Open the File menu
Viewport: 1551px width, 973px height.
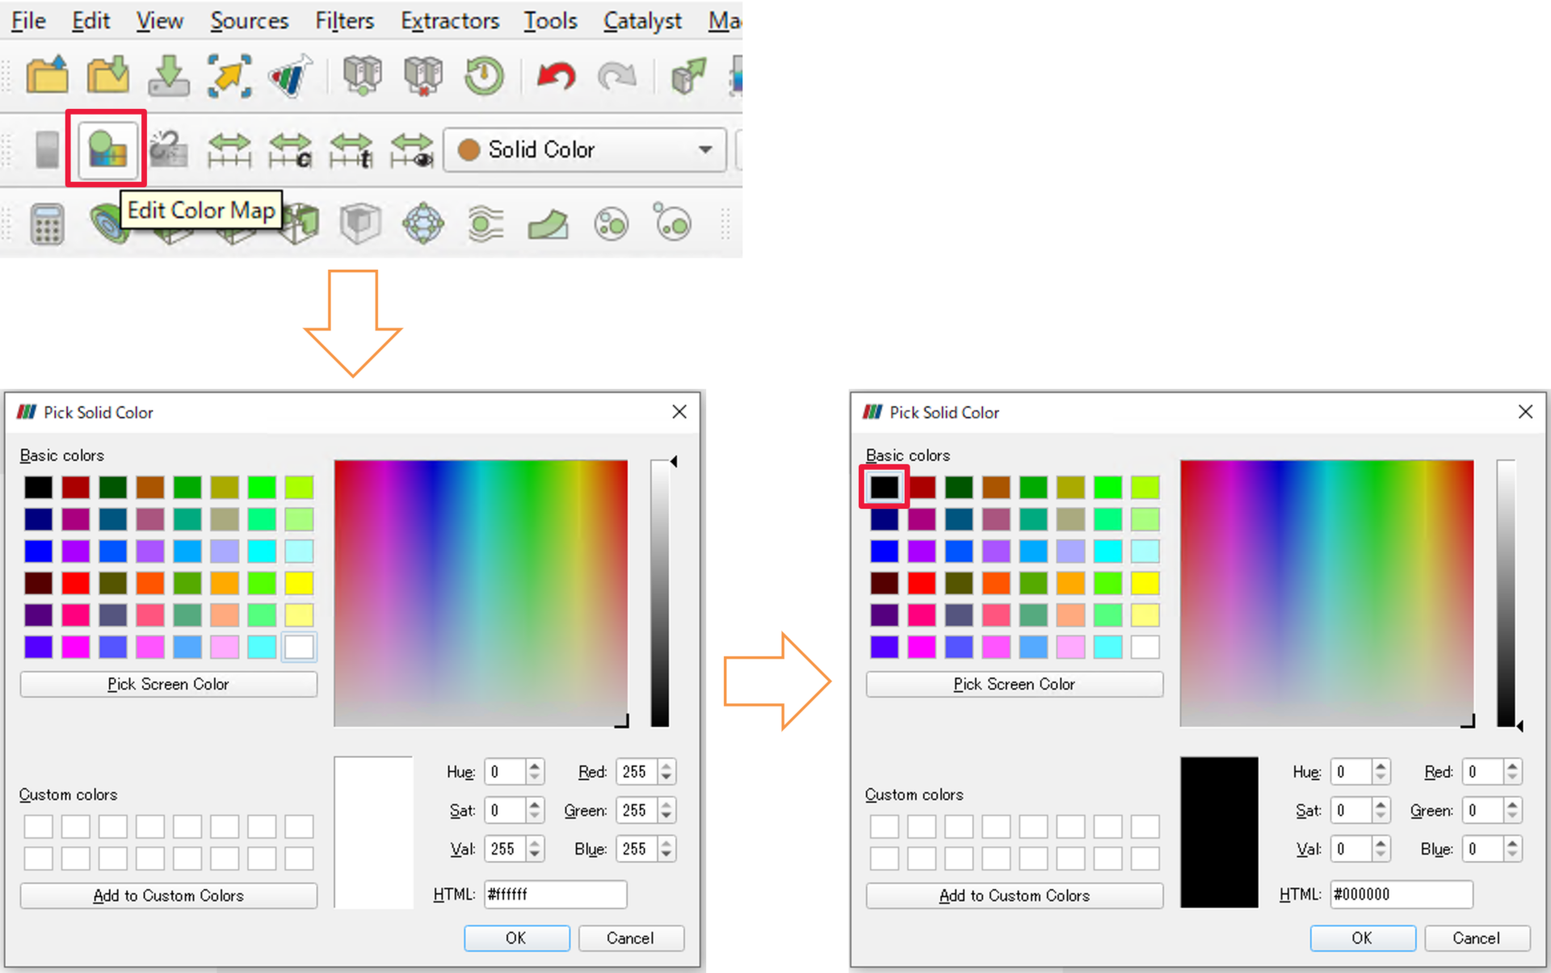(x=28, y=20)
